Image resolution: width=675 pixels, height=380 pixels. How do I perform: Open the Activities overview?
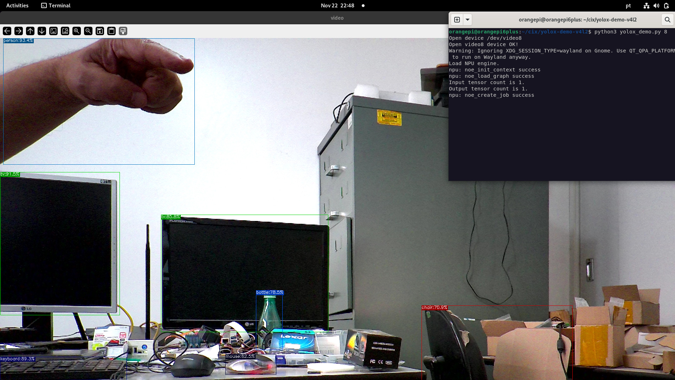coord(17,6)
